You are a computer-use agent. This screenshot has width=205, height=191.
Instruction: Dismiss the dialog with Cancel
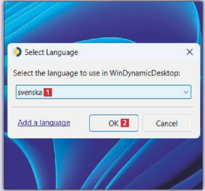coord(167,123)
